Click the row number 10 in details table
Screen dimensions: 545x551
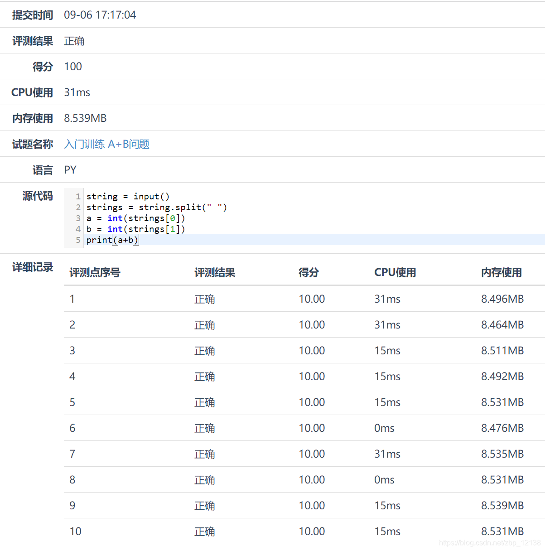point(75,532)
